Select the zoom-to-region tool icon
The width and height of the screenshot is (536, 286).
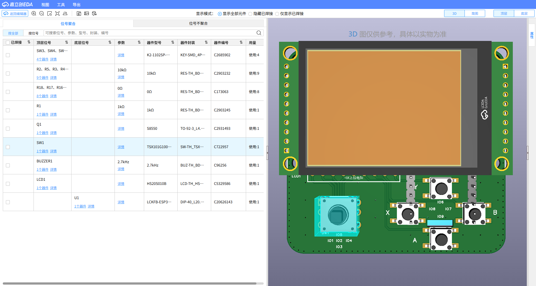tap(49, 13)
